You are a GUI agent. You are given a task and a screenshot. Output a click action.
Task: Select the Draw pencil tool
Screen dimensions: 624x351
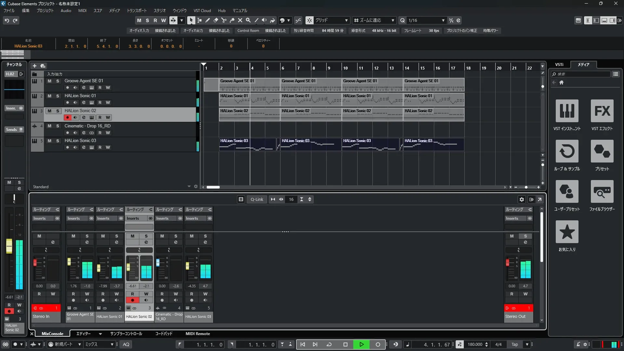207,20
